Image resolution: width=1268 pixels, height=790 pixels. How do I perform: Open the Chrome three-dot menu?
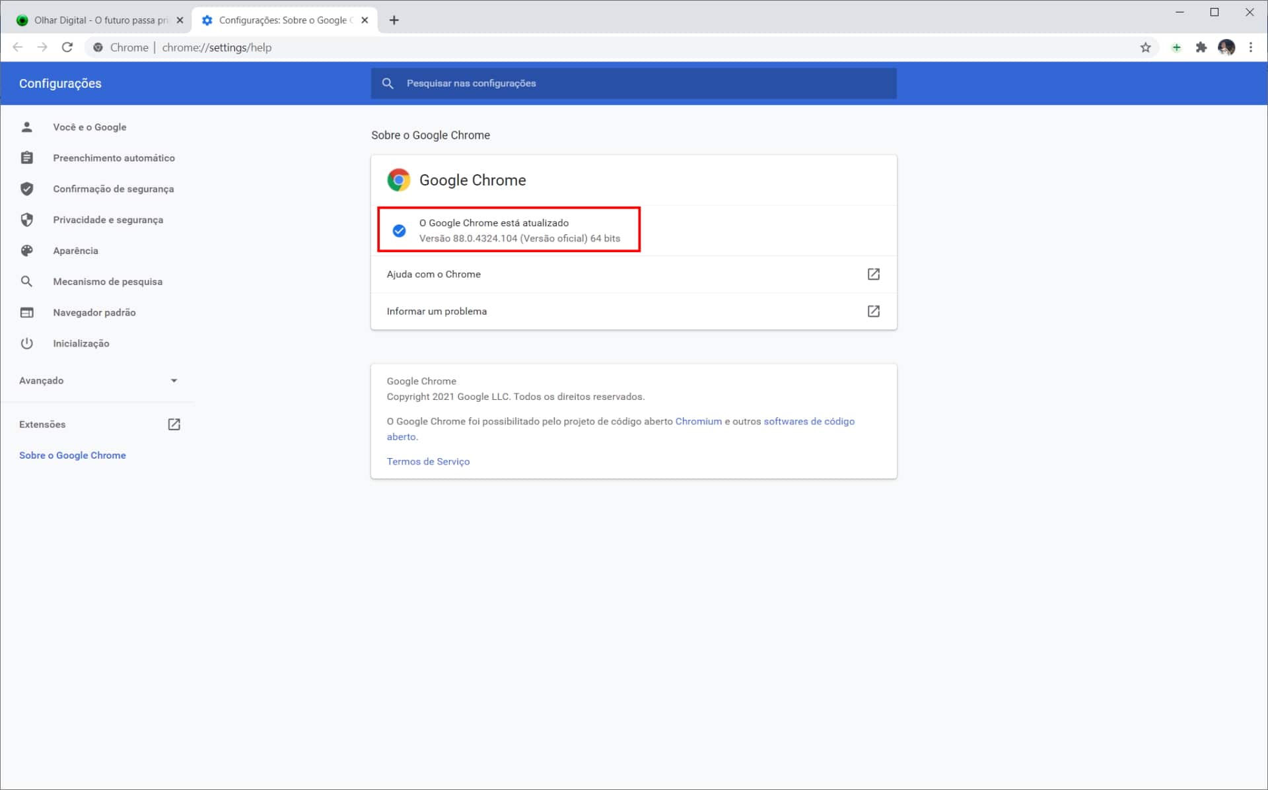pyautogui.click(x=1250, y=48)
